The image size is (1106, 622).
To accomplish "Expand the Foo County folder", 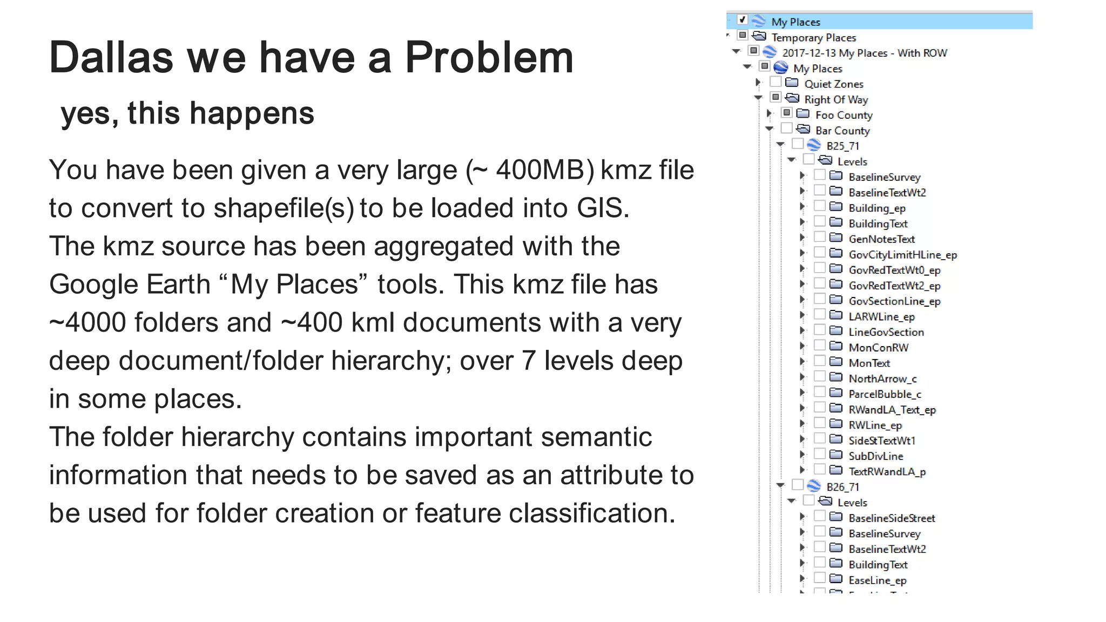I will coord(770,113).
